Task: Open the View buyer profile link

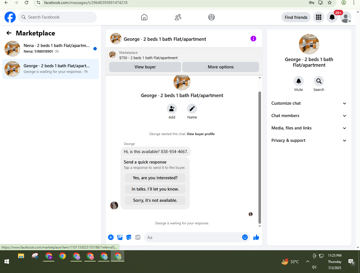Action: pos(201,134)
